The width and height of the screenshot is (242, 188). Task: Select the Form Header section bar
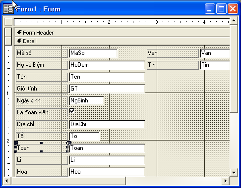[122, 33]
